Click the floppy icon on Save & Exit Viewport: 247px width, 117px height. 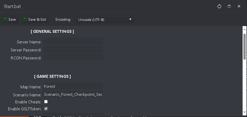click(x=25, y=19)
